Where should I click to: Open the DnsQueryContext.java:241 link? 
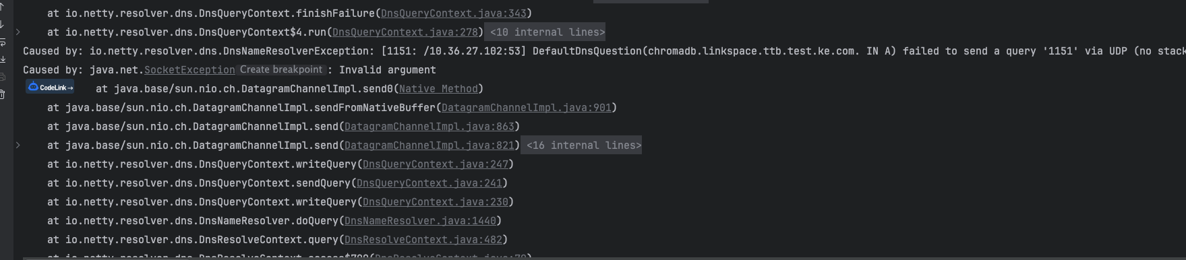[429, 183]
